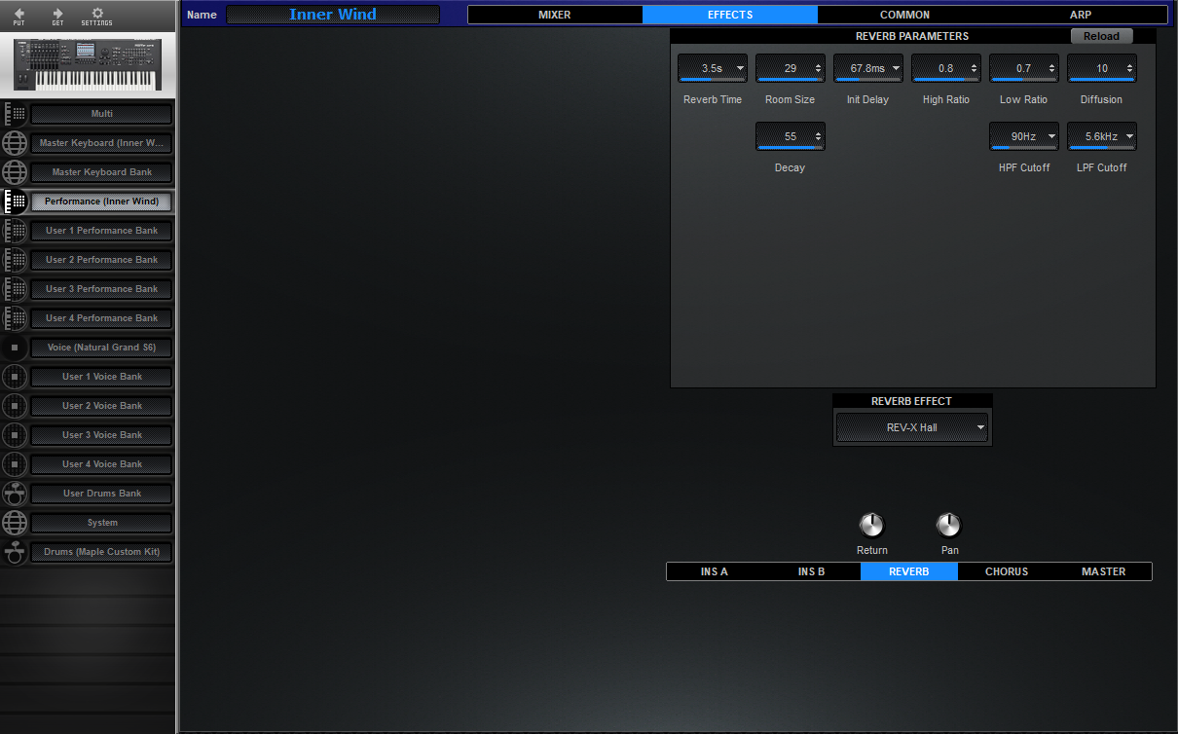Screen dimensions: 1178x734
Task: Open the HPF Cutoff frequency dropdown
Action: [1023, 136]
